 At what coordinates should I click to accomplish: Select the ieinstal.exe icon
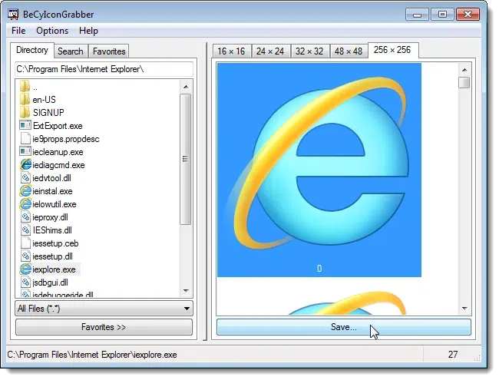click(25, 191)
